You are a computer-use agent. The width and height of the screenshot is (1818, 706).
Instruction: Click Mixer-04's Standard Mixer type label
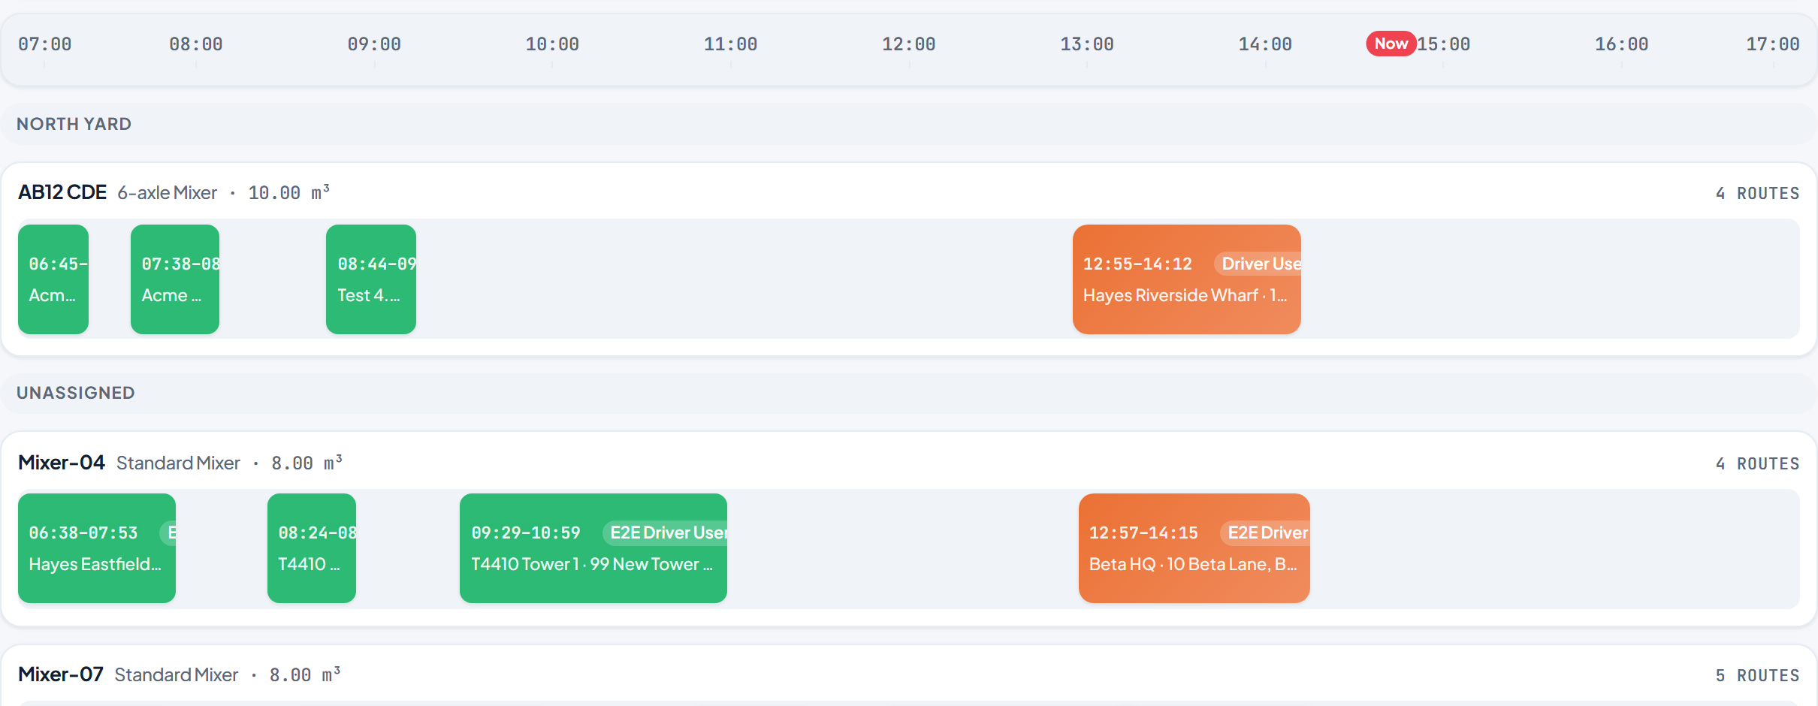[178, 463]
